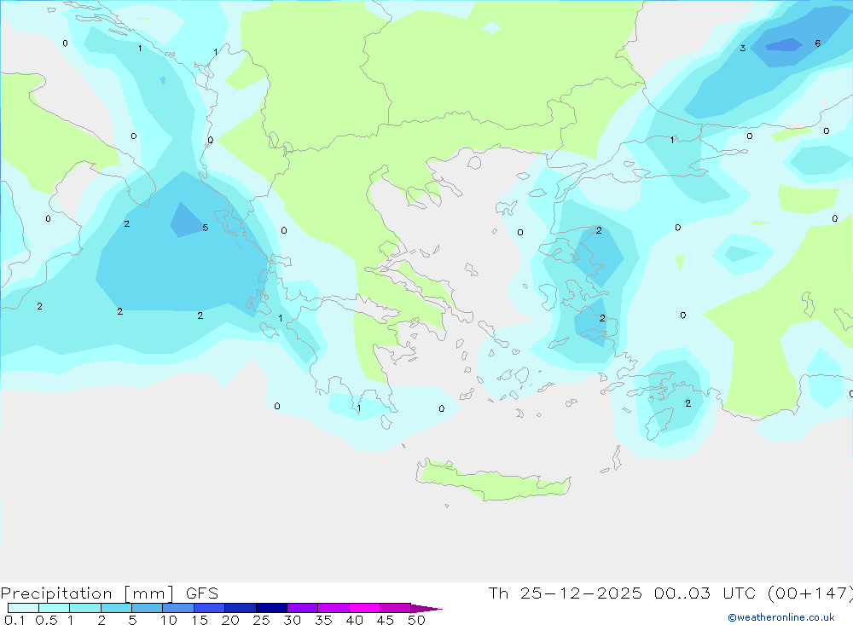Image resolution: width=853 pixels, height=625 pixels.
Task: Click the 15–20 mm legend color swatch
Action: (x=209, y=608)
